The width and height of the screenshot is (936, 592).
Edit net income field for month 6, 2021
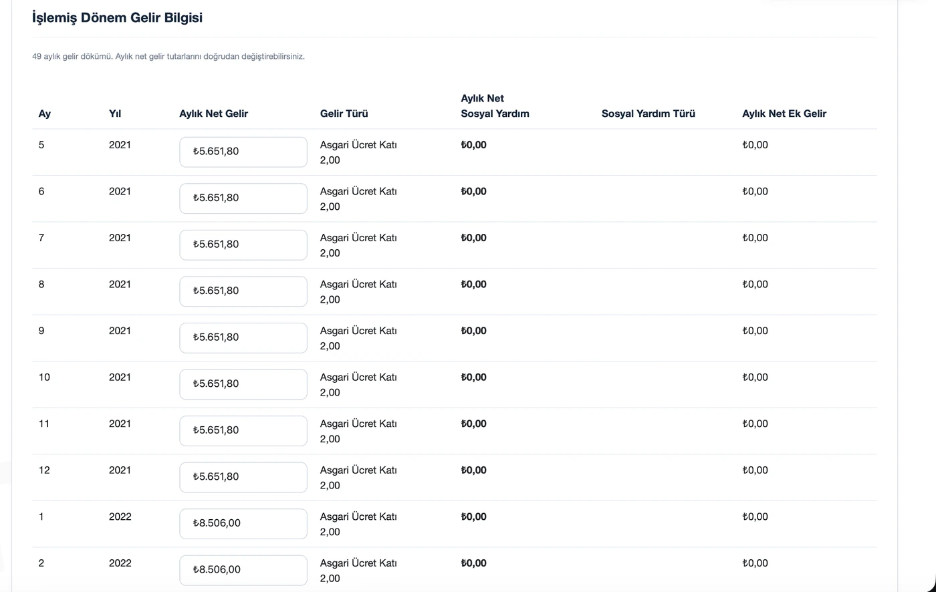tap(243, 198)
